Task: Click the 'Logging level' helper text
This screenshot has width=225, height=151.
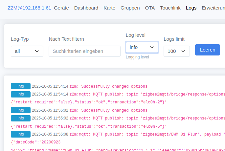Action: (137, 57)
